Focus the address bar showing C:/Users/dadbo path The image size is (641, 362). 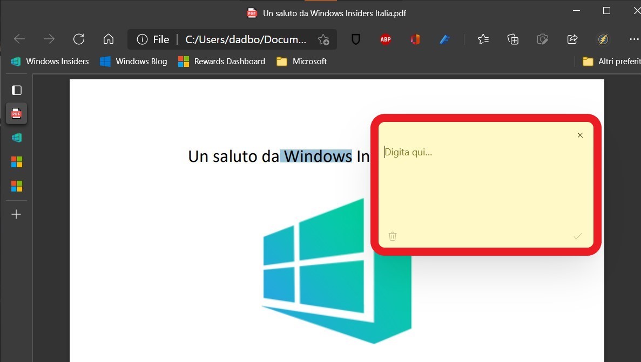click(246, 39)
